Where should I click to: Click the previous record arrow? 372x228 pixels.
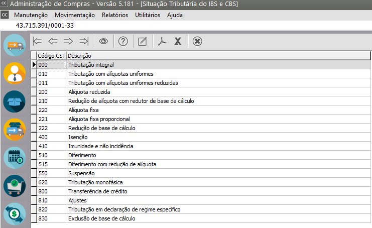click(53, 41)
